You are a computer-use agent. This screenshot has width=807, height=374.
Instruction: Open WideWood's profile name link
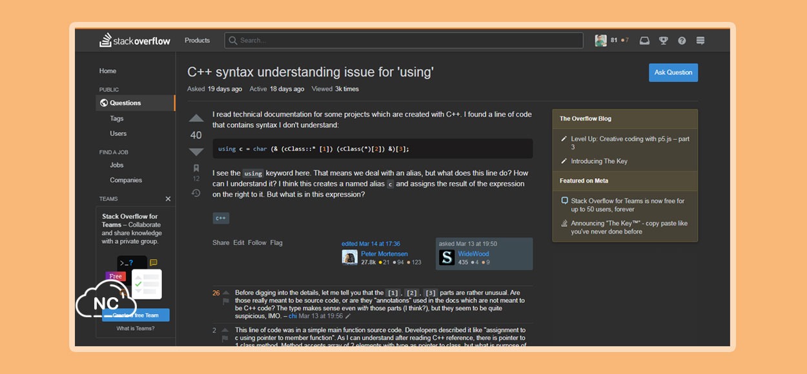pos(473,254)
